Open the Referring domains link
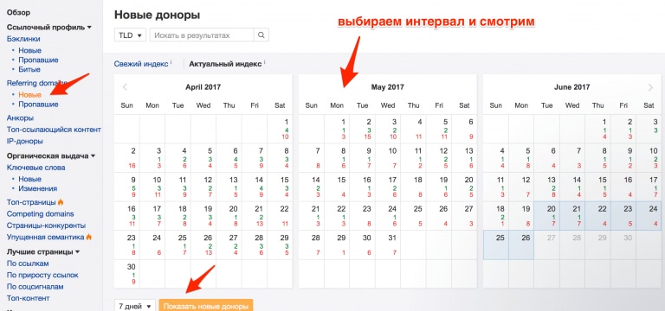The height and width of the screenshot is (311, 665). point(37,83)
